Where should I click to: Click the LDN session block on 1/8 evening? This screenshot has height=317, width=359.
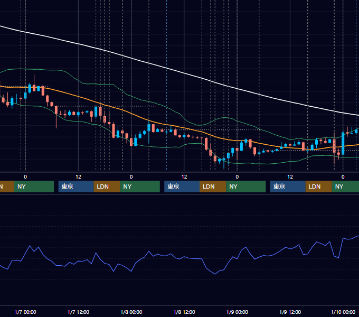coord(213,187)
